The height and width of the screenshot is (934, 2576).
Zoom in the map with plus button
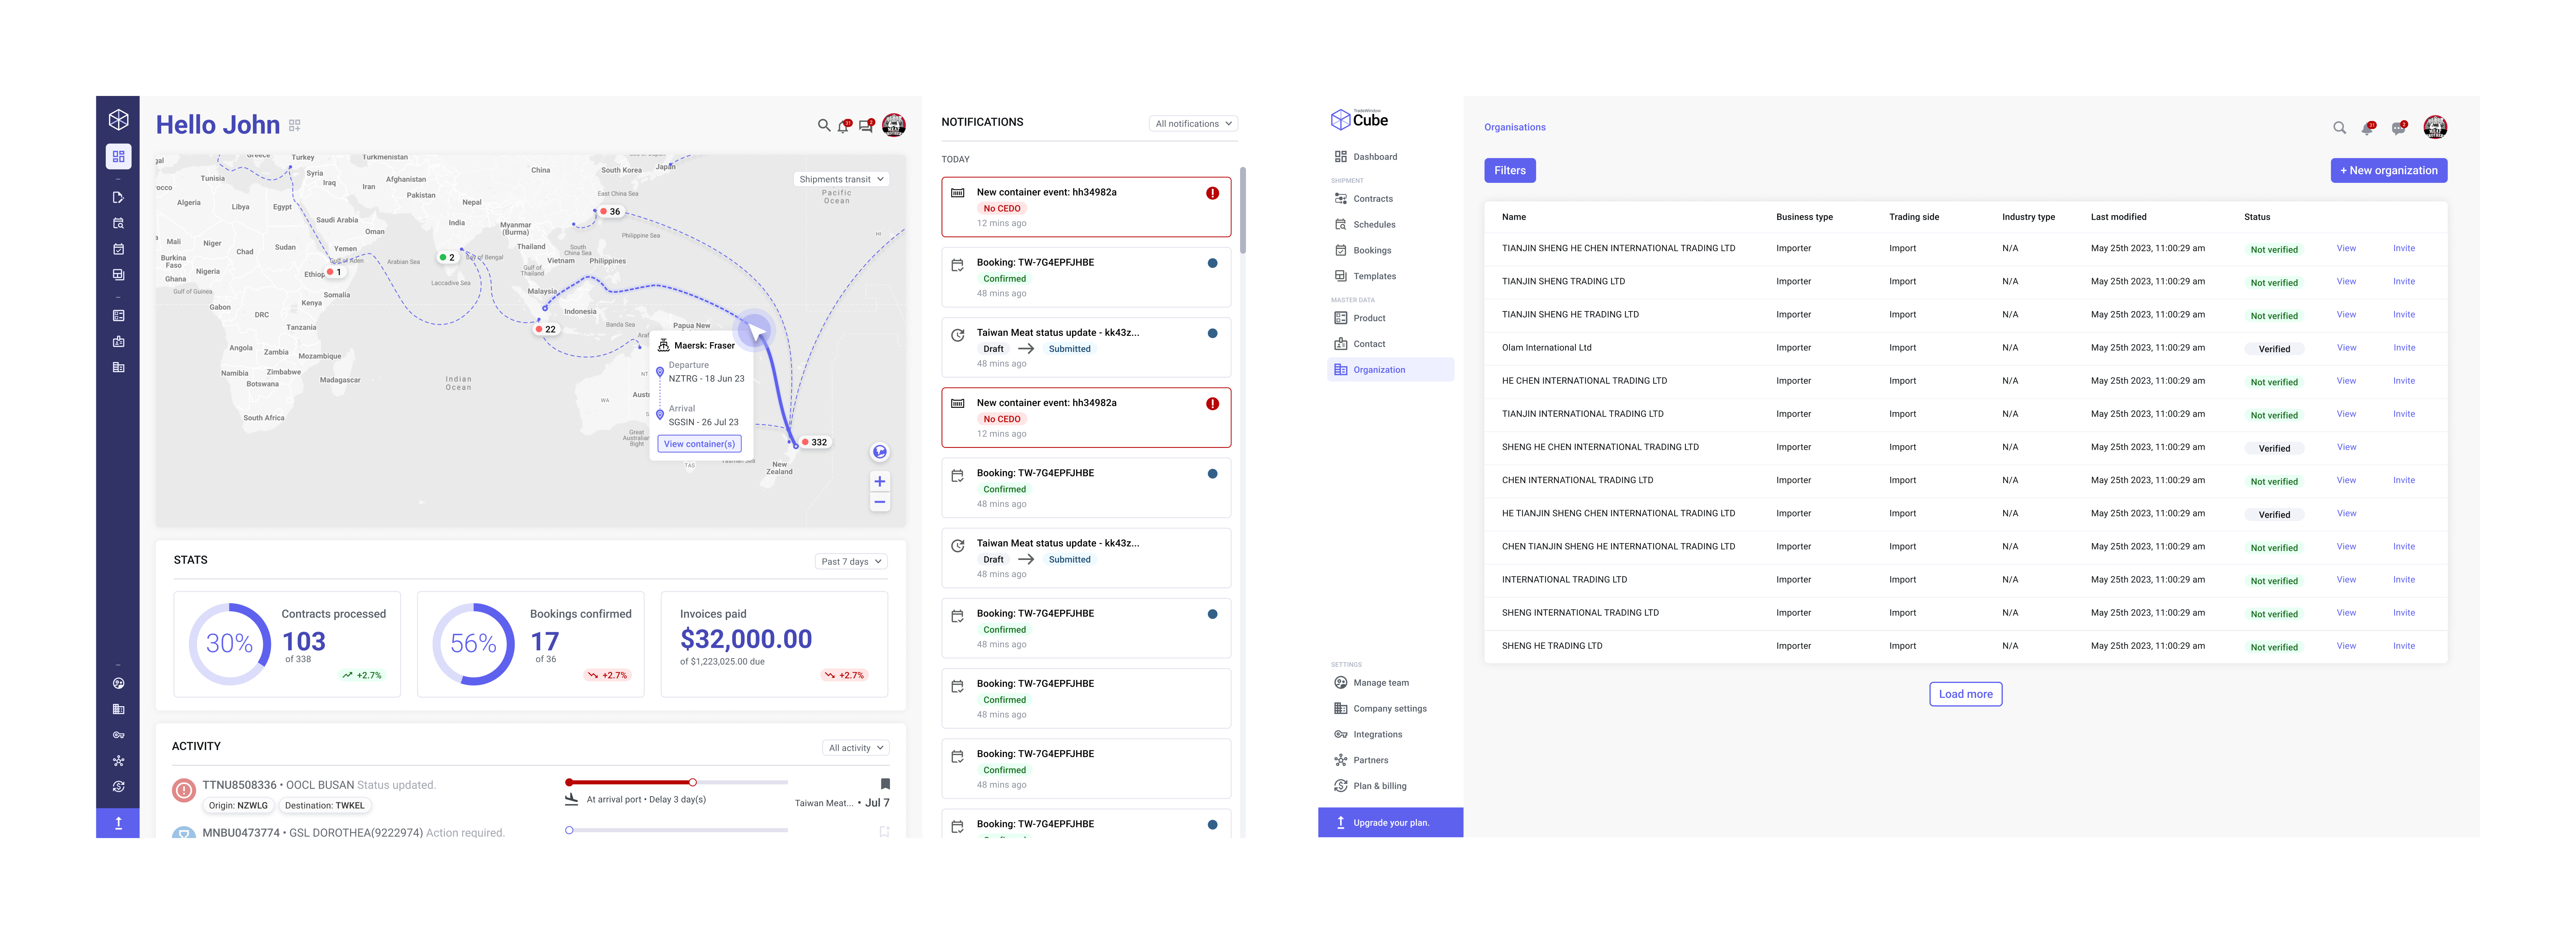880,481
